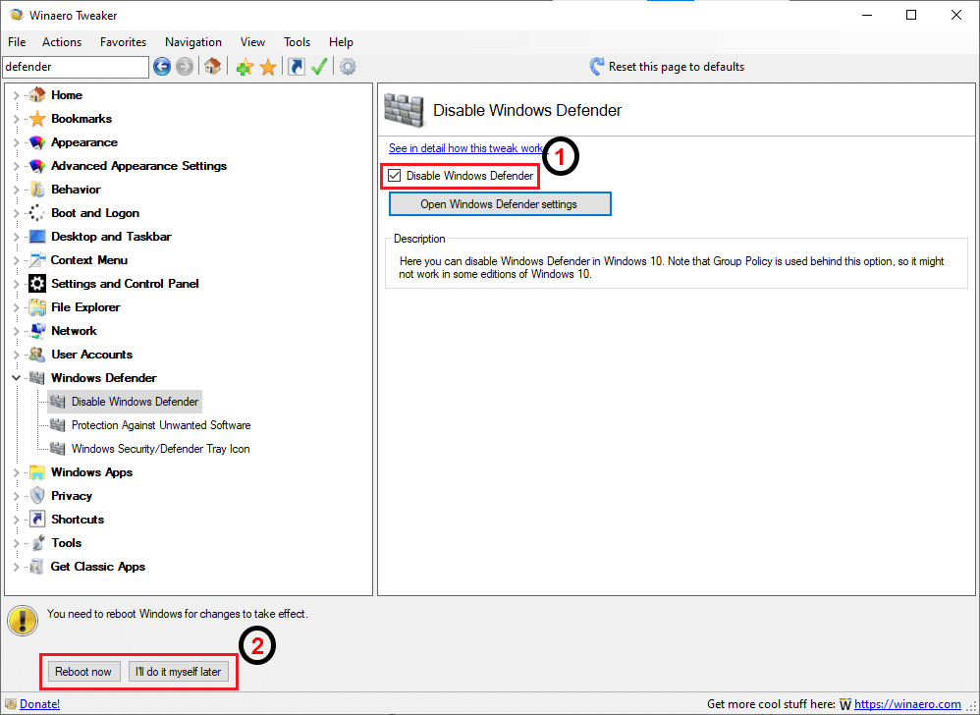The image size is (980, 715).
Task: Uncheck Disable Windows Defender checkbox
Action: point(394,176)
